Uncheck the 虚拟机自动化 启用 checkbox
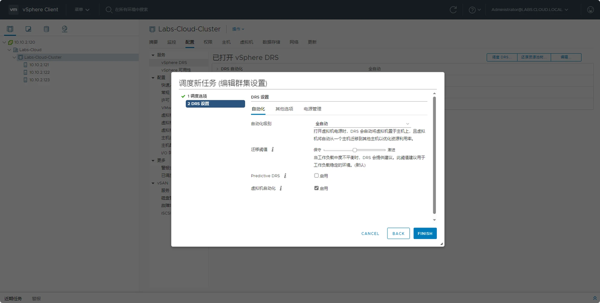600x303 pixels. [x=317, y=188]
